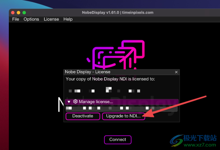Viewport: 220px width, 150px height.
Task: Collapse the Manage license section triangle
Action: 69,102
